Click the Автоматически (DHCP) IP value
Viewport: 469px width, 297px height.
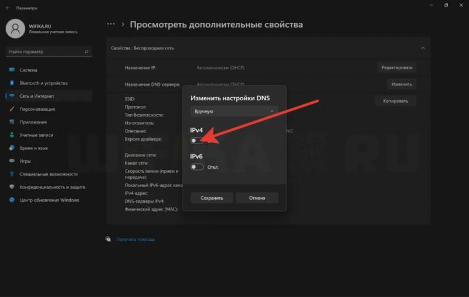(220, 68)
